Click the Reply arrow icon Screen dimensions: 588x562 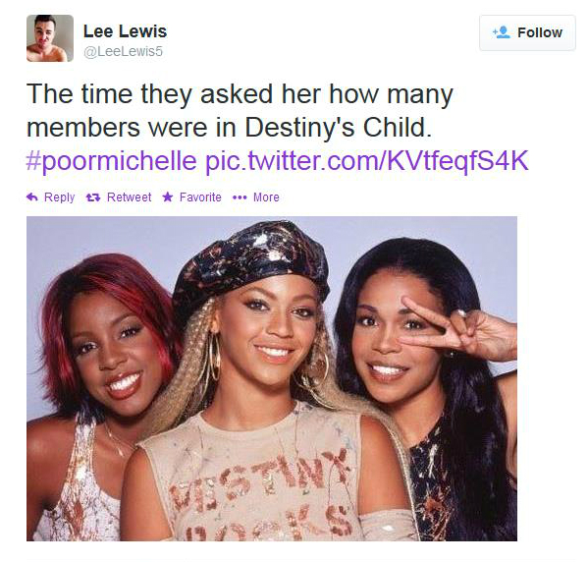point(32,197)
